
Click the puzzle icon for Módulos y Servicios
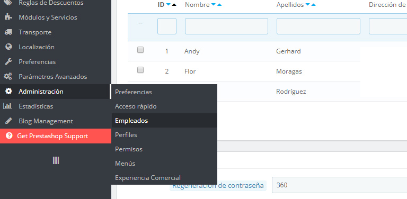8,17
